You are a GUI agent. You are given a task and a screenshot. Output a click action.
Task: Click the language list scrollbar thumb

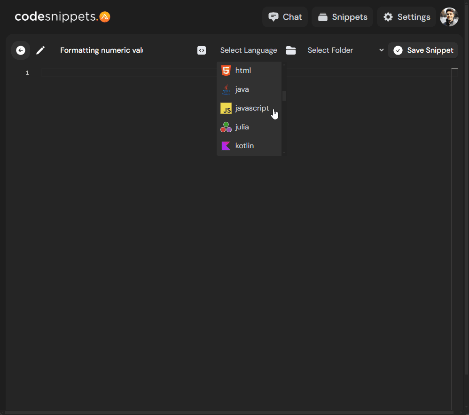[284, 96]
